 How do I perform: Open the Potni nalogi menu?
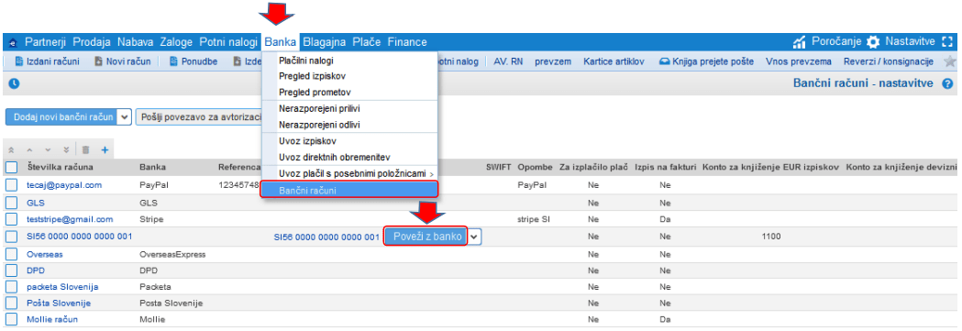[228, 42]
